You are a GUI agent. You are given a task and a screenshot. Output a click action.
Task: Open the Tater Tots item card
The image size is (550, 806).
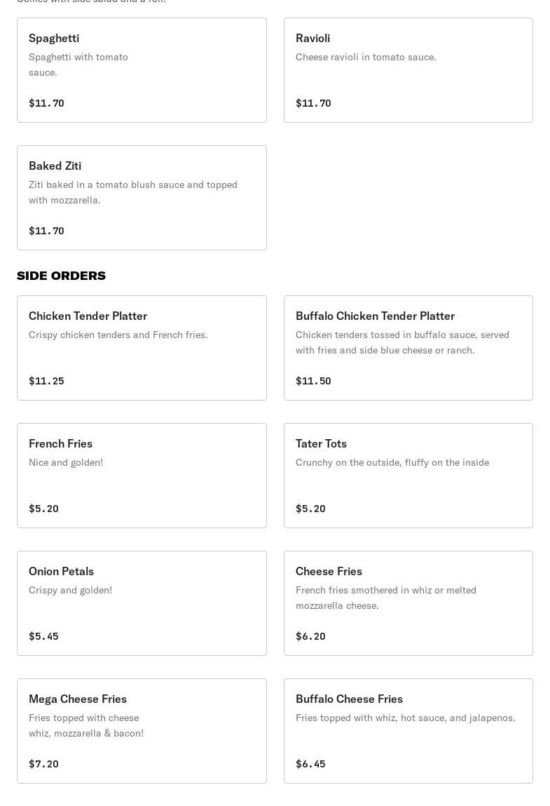408,476
